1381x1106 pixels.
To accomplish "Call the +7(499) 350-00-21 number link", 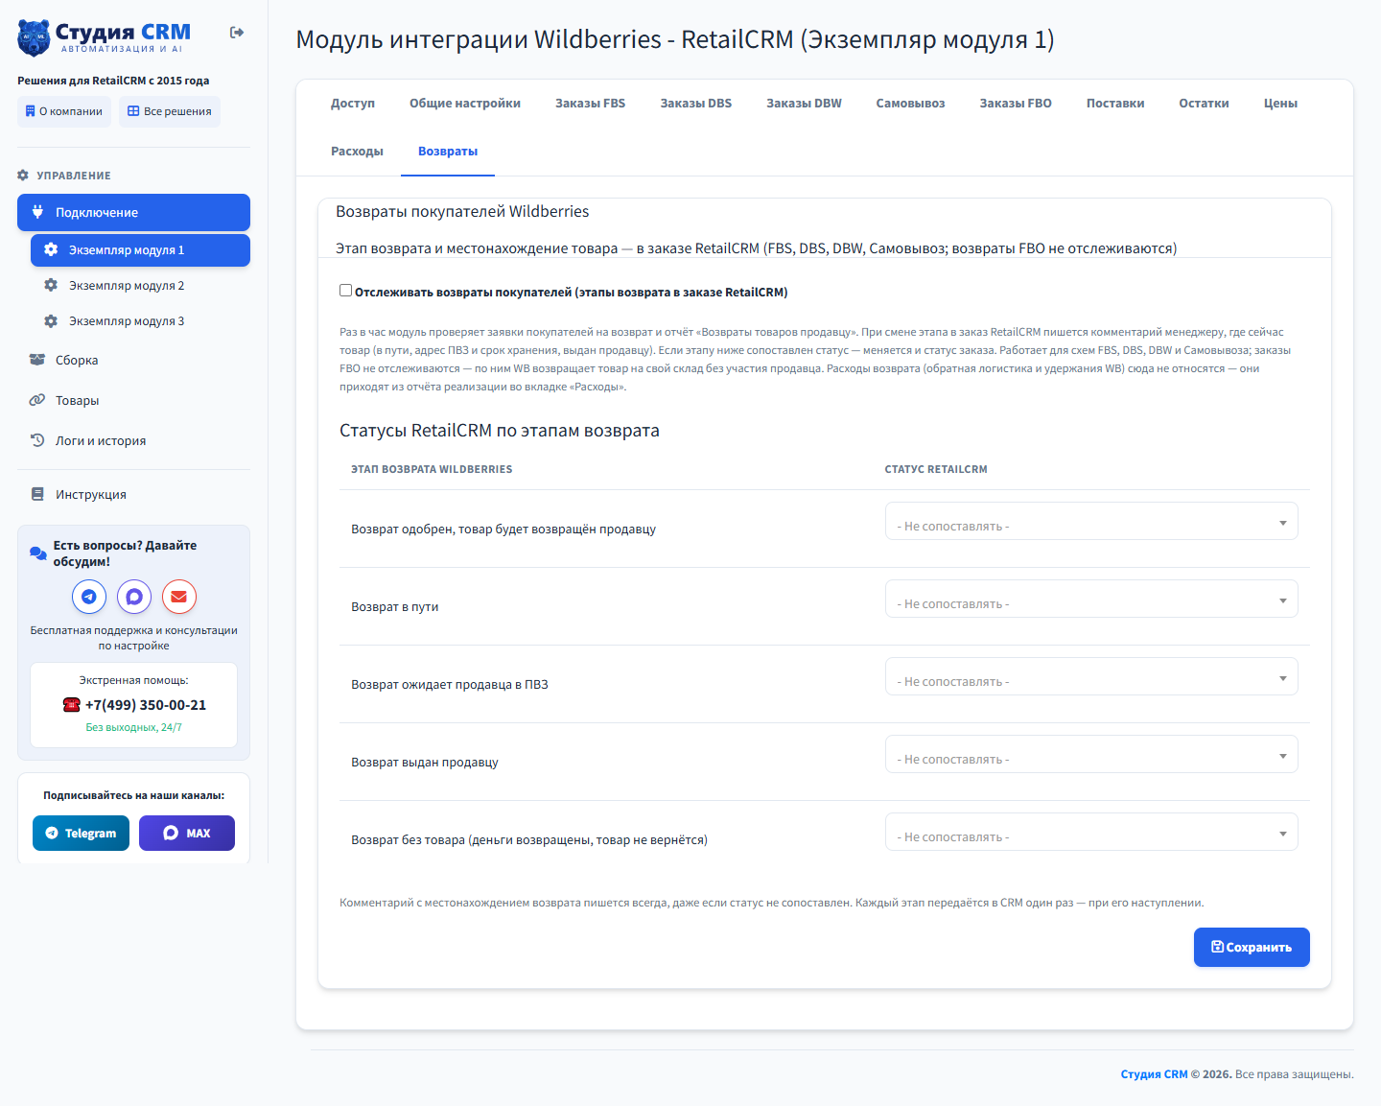I will pyautogui.click(x=146, y=705).
